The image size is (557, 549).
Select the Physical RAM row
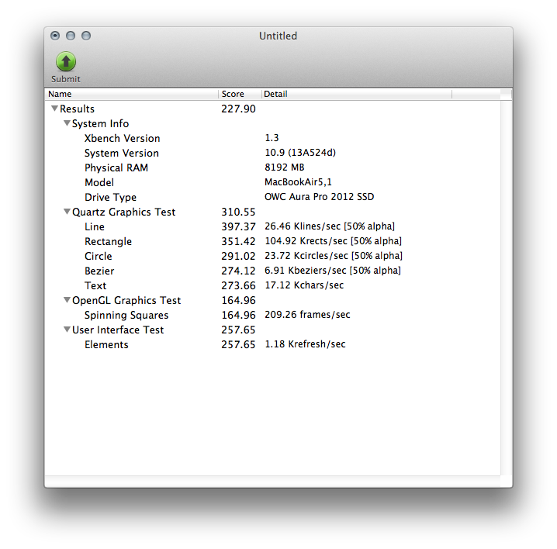pos(116,168)
